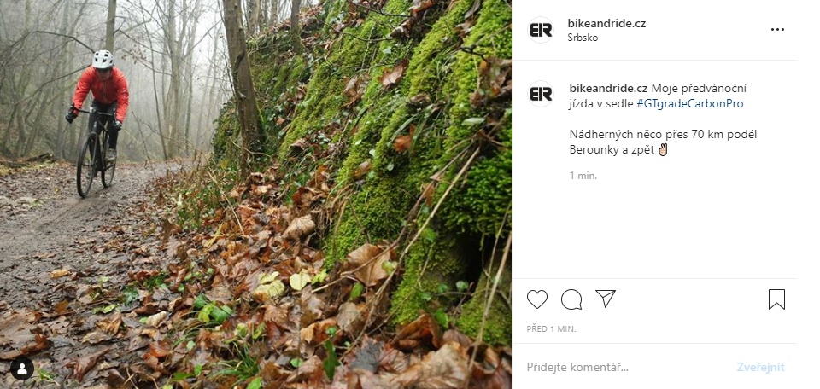This screenshot has height=389, width=820.
Task: Share the post using the paper plane icon
Action: (x=606, y=299)
